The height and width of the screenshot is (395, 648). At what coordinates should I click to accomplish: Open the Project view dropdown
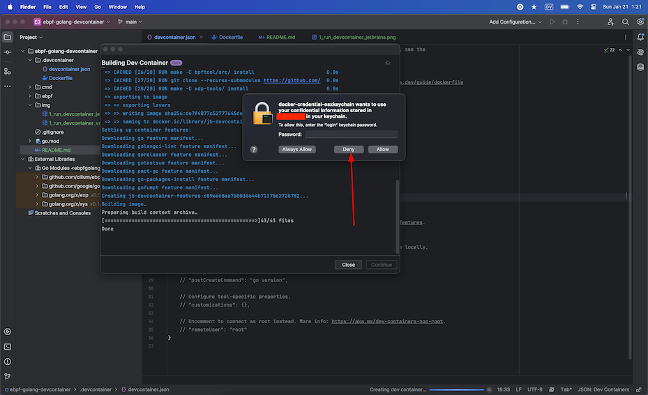pos(31,37)
